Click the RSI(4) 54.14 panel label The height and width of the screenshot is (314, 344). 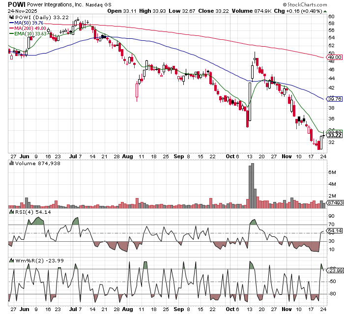[x=33, y=212]
